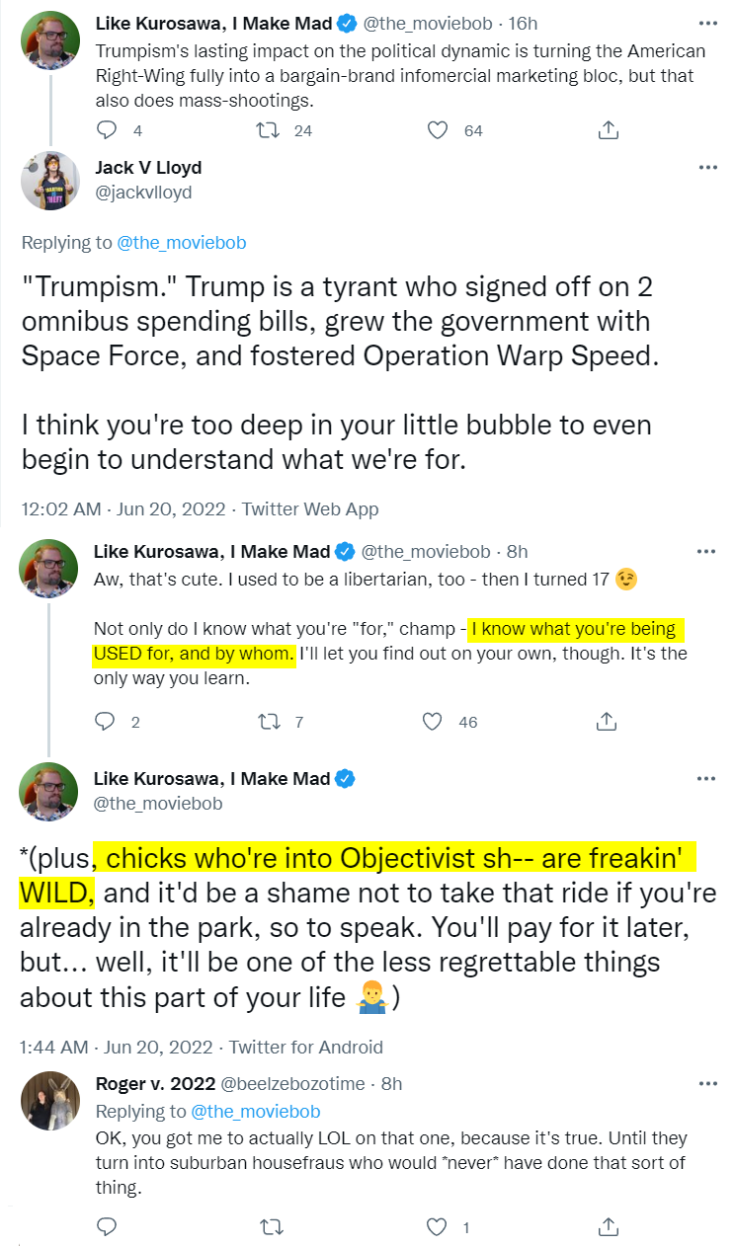View Roger v. 2022's avatar
Viewport: 735px width, 1247px height.
[x=49, y=1100]
